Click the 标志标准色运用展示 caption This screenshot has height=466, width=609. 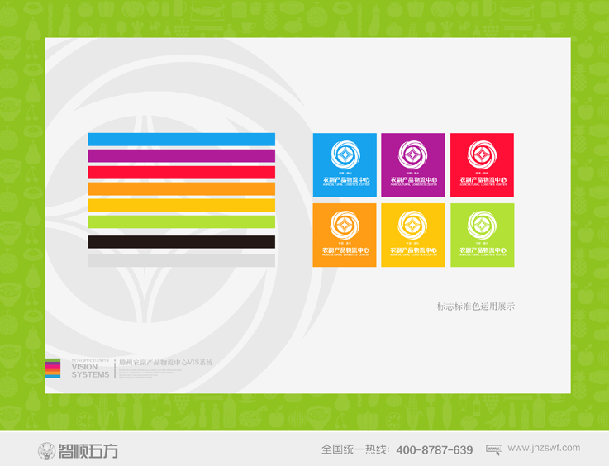(476, 307)
